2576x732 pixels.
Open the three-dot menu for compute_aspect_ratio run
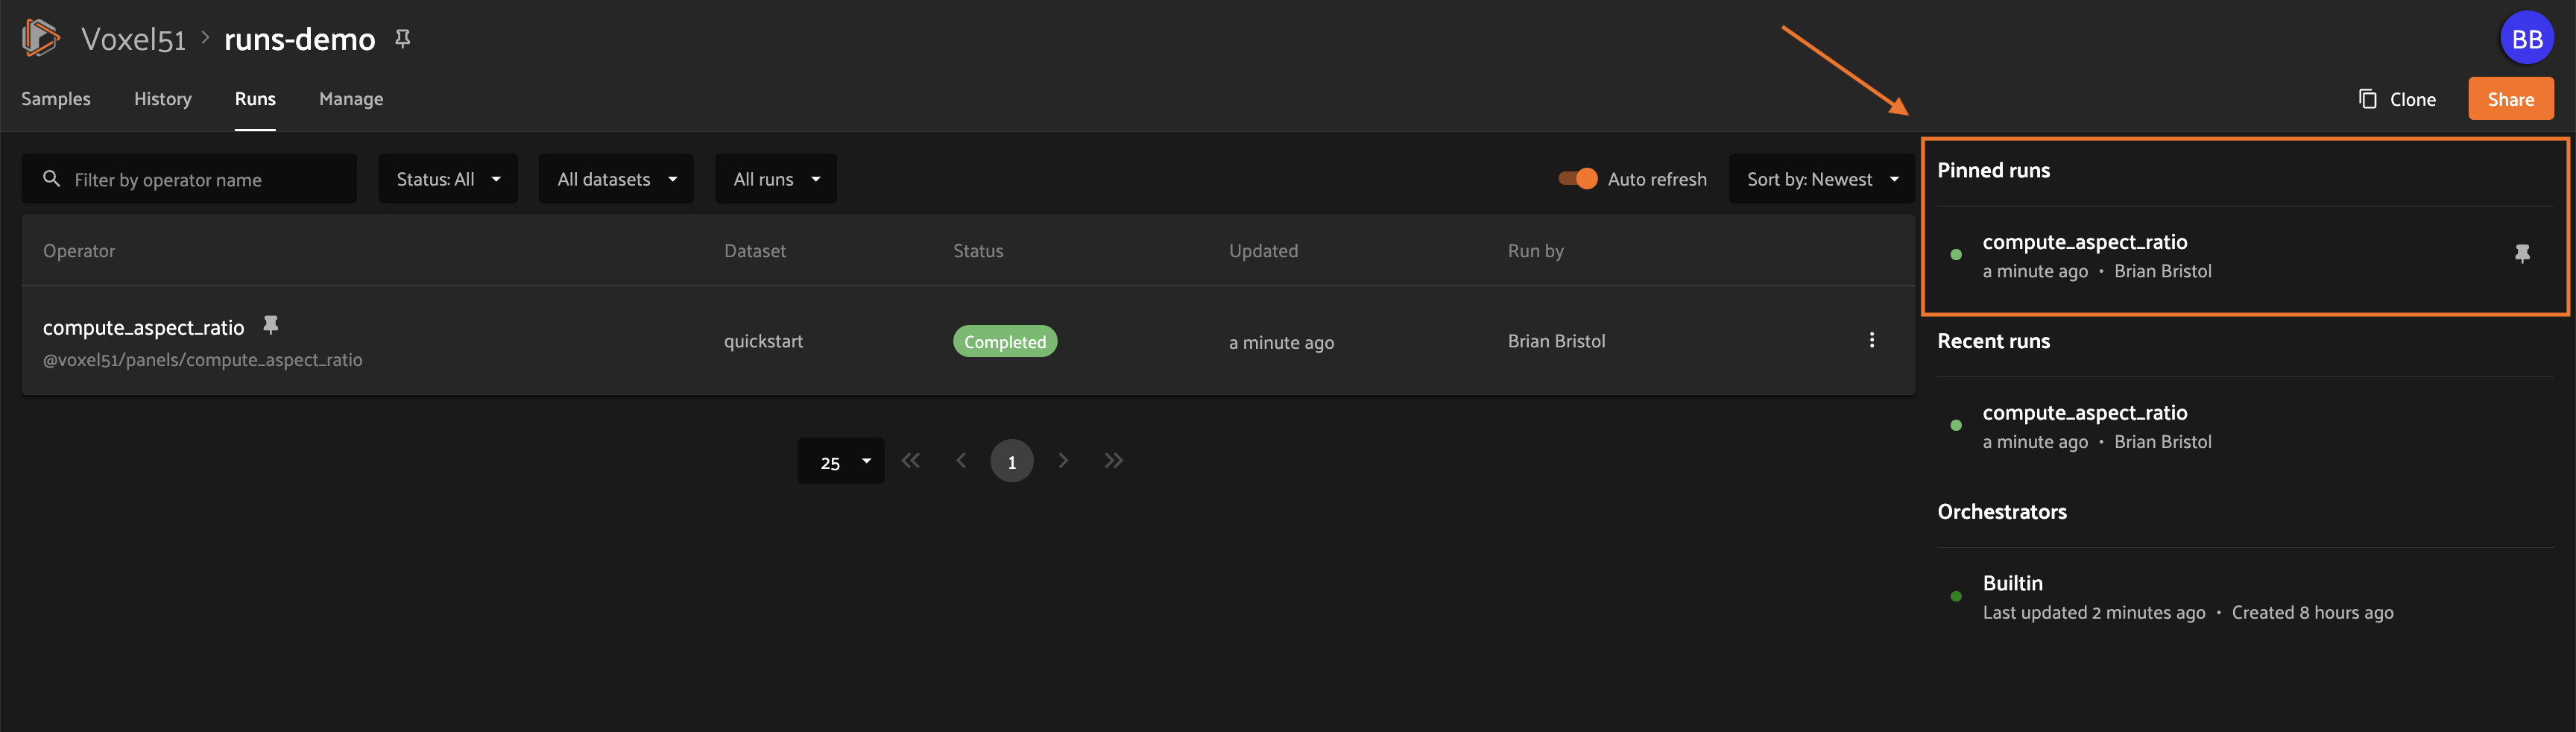pos(1871,340)
